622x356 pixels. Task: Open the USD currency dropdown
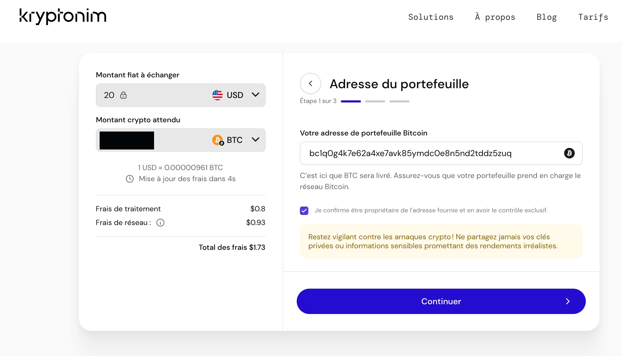[x=236, y=95]
